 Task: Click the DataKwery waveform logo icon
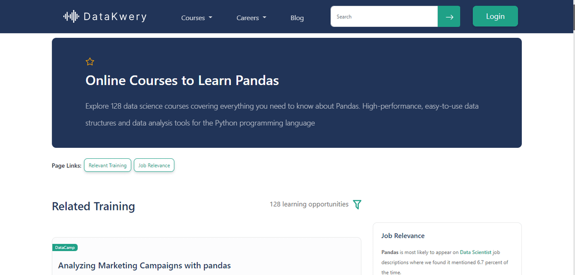tap(71, 17)
